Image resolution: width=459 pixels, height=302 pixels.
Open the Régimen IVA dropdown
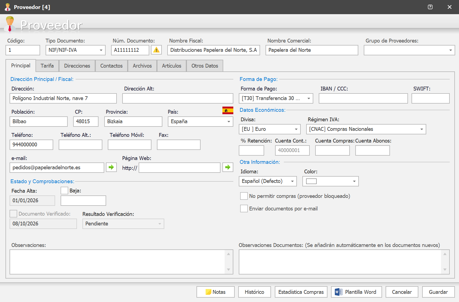(x=422, y=129)
